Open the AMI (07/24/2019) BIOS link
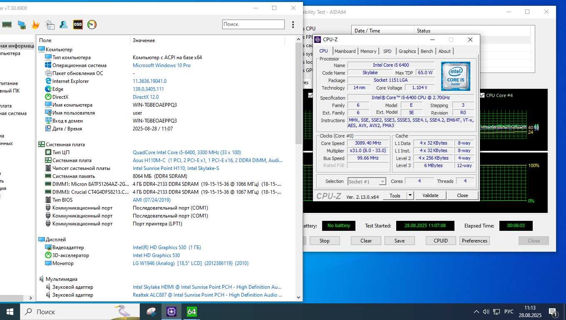The width and height of the screenshot is (566, 320). tap(151, 200)
